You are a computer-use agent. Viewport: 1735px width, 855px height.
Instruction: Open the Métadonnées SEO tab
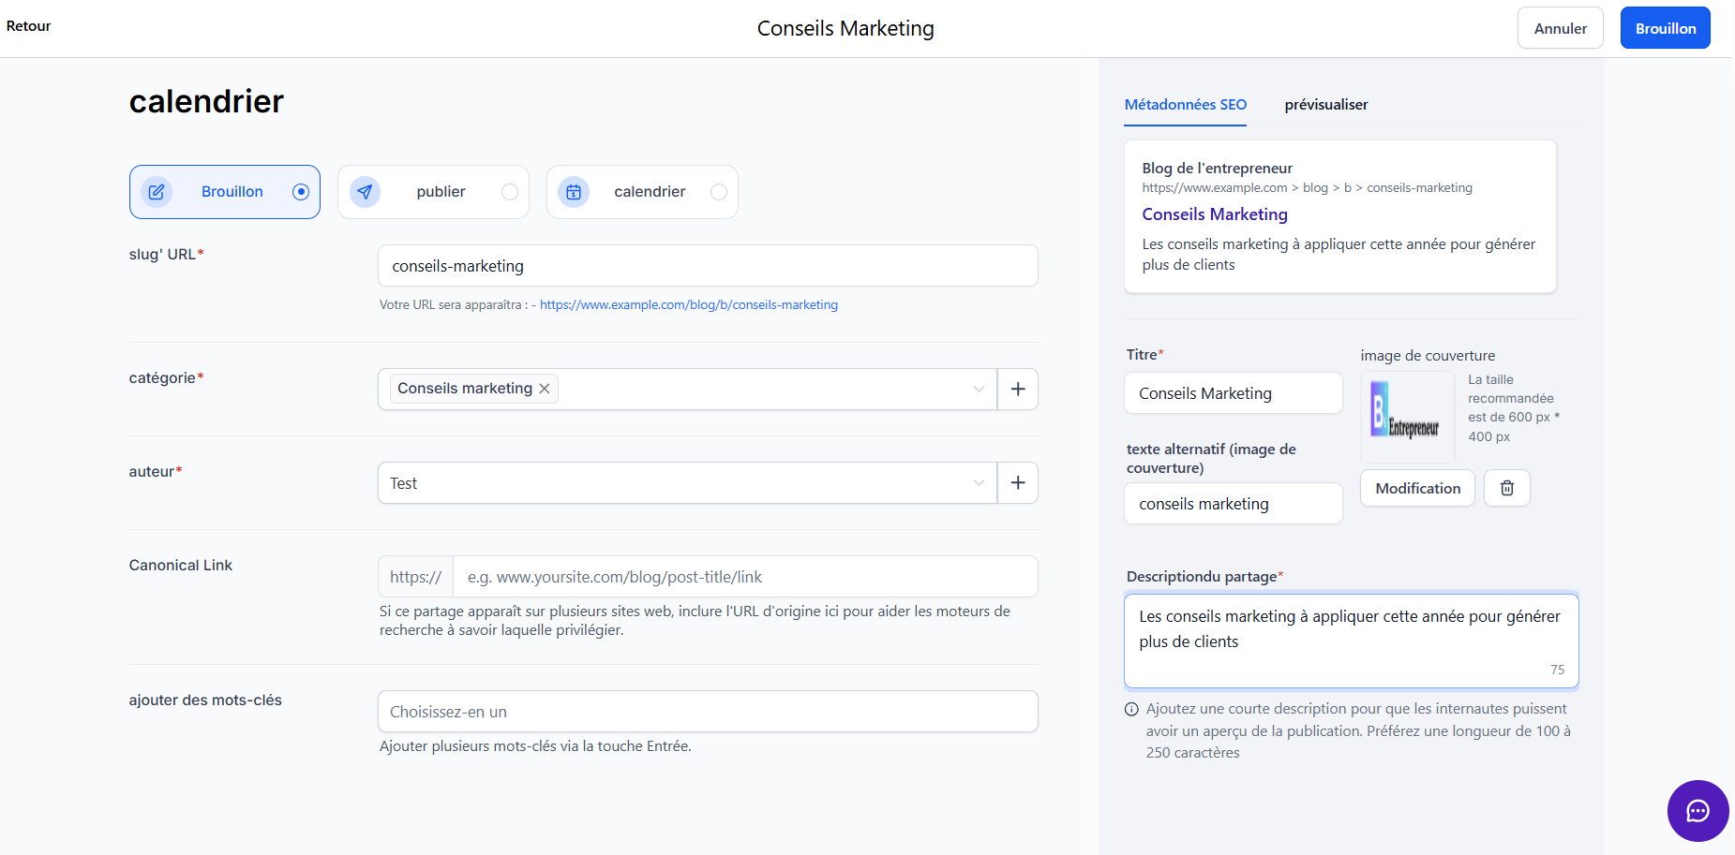[x=1185, y=105]
